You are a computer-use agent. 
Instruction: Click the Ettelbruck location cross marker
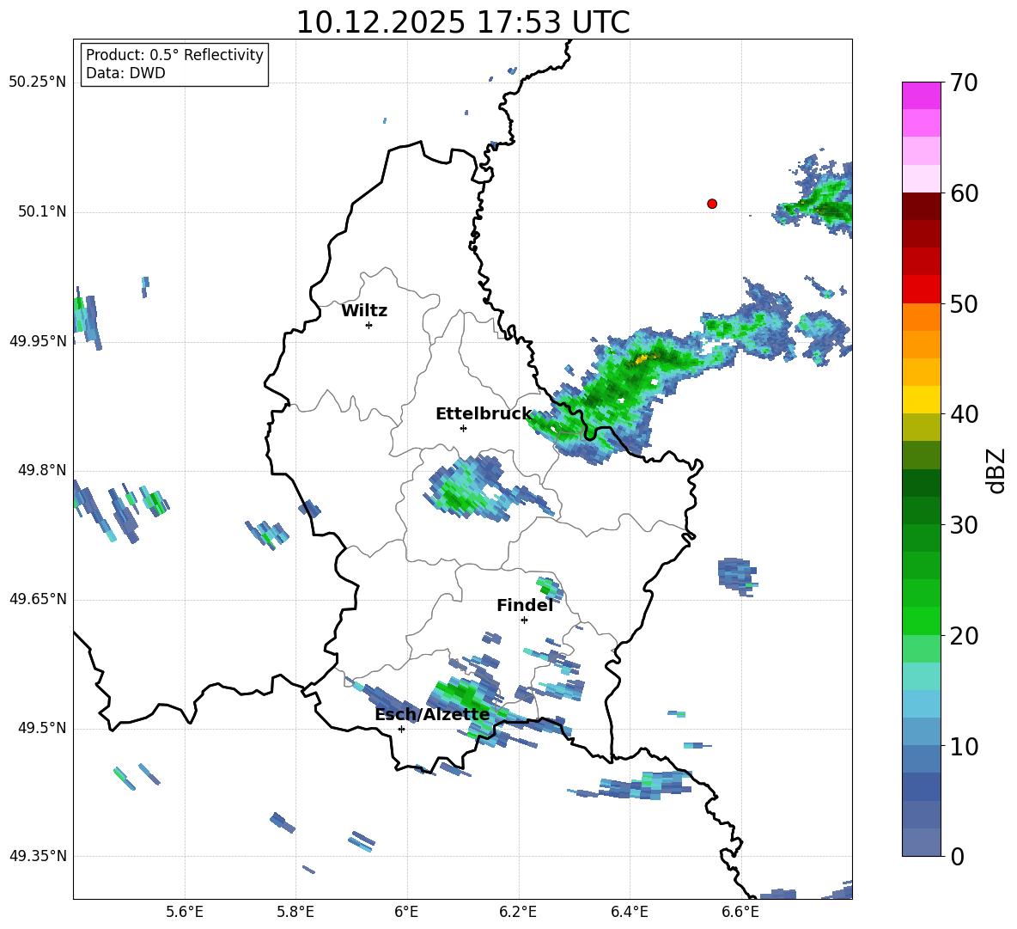point(463,428)
